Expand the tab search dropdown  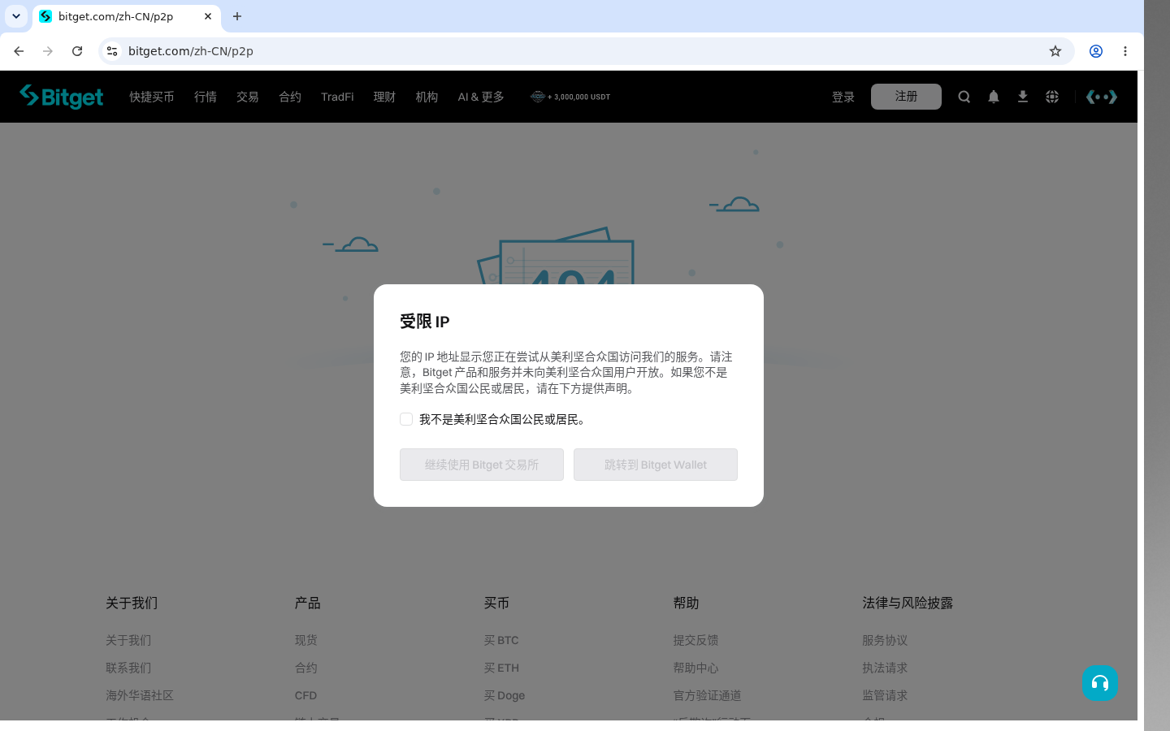coord(16,16)
